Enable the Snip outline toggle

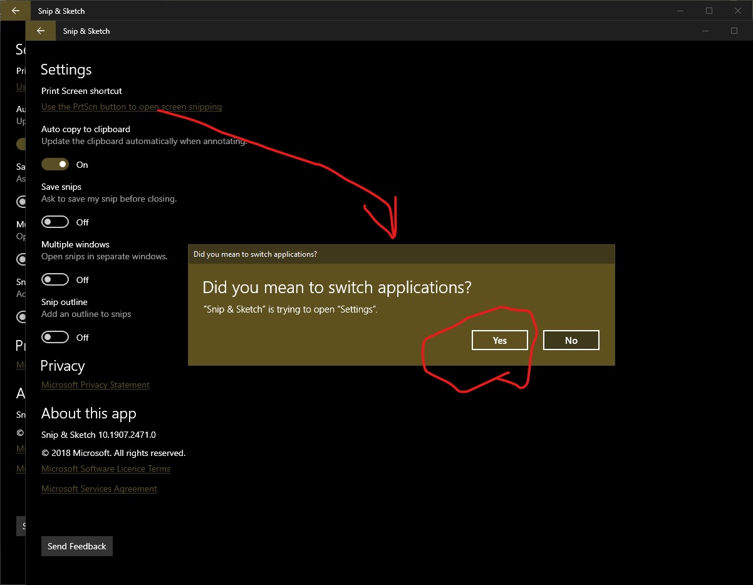click(55, 337)
